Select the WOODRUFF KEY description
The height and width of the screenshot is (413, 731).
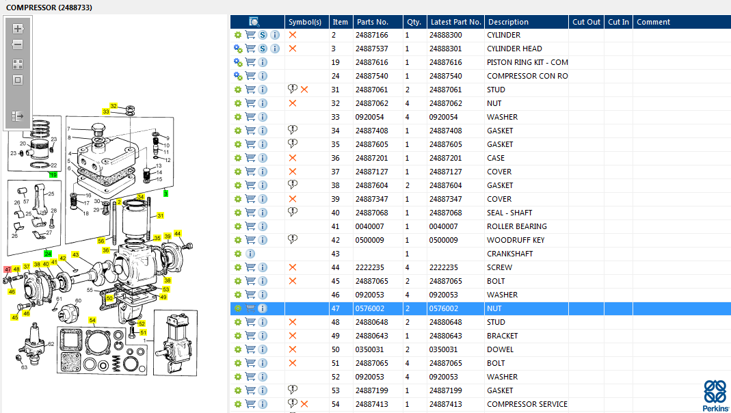pyautogui.click(x=516, y=240)
